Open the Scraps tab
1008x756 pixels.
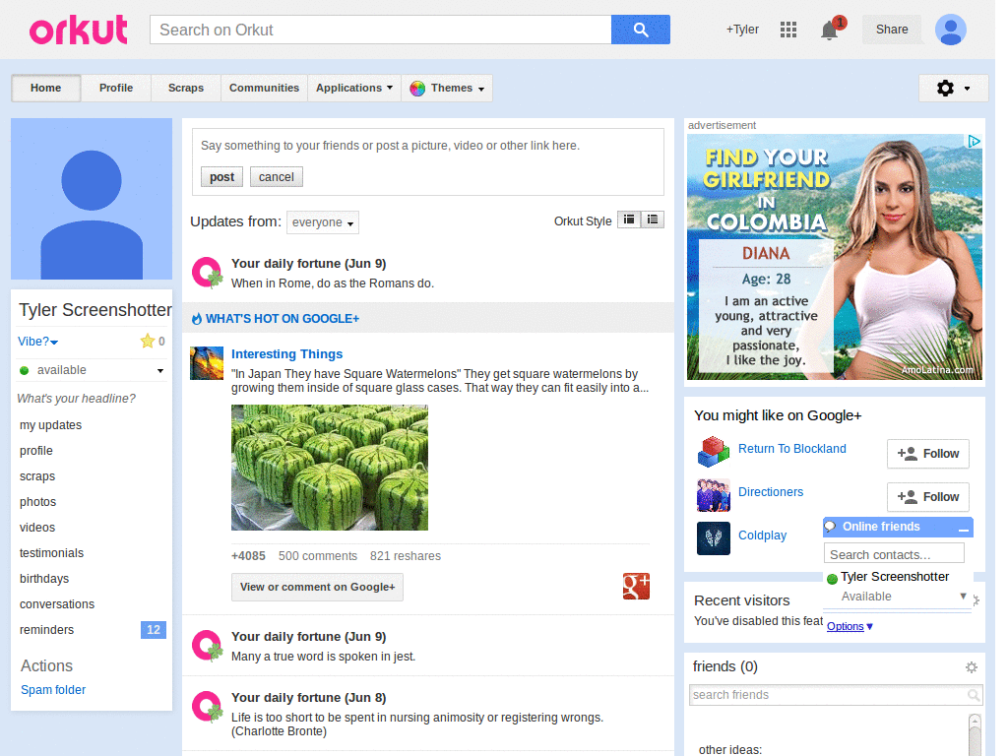pyautogui.click(x=186, y=88)
